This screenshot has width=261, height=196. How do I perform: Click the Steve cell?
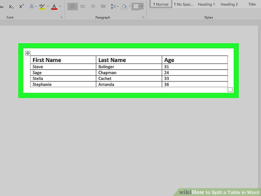[63, 67]
